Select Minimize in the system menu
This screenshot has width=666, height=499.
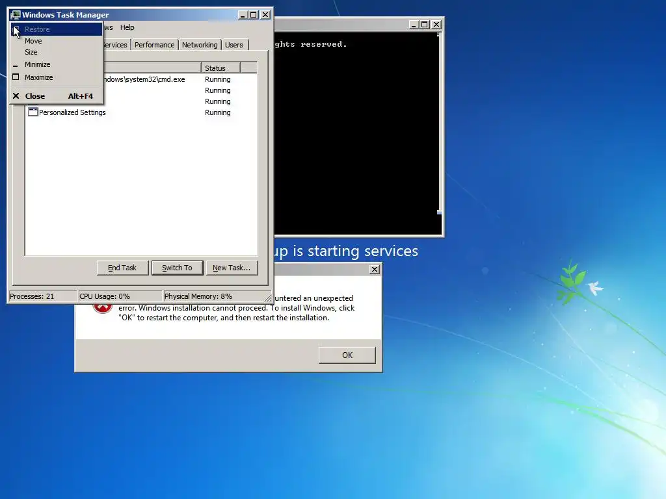[x=57, y=64]
